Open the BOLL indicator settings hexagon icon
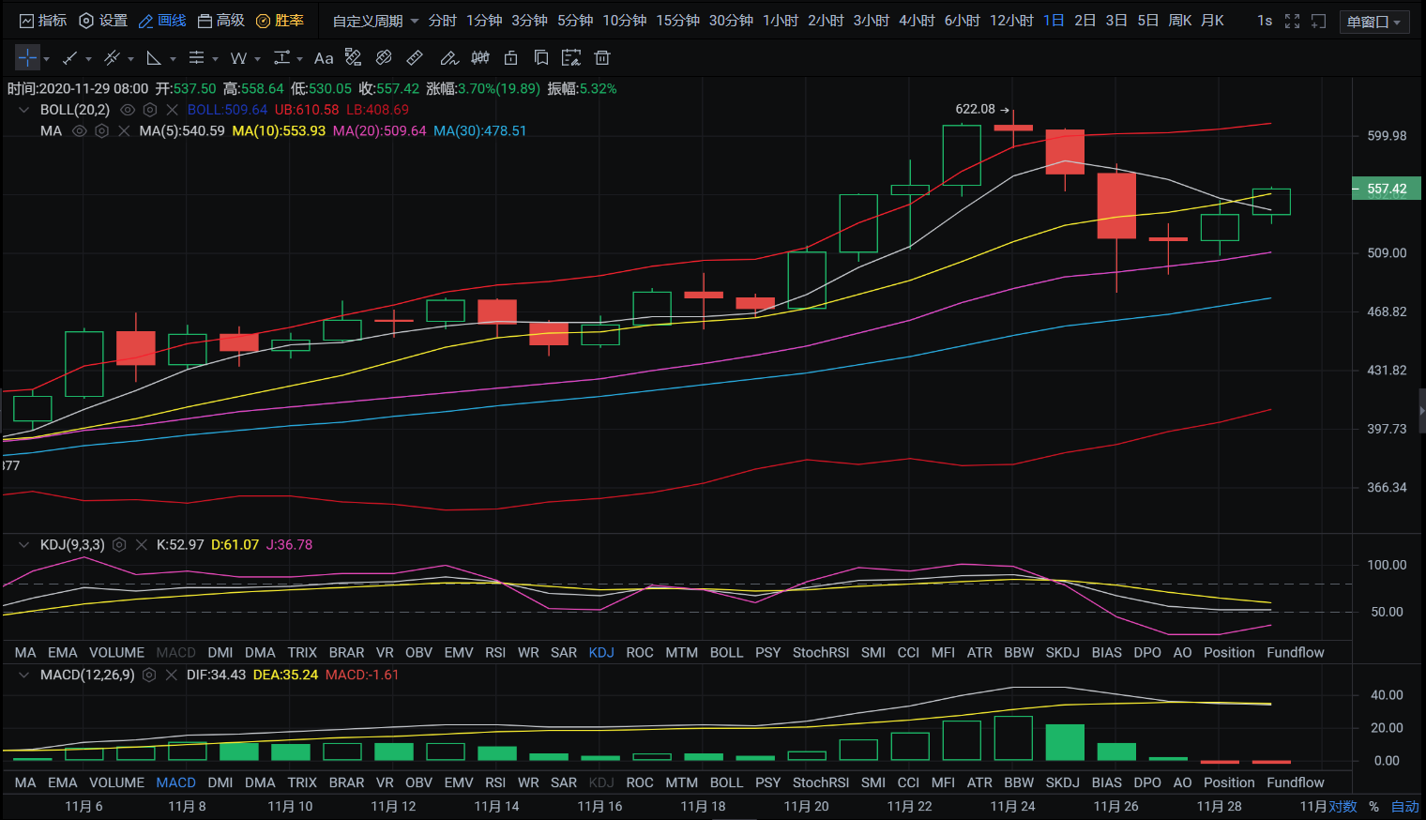The height and width of the screenshot is (820, 1426). [x=150, y=110]
